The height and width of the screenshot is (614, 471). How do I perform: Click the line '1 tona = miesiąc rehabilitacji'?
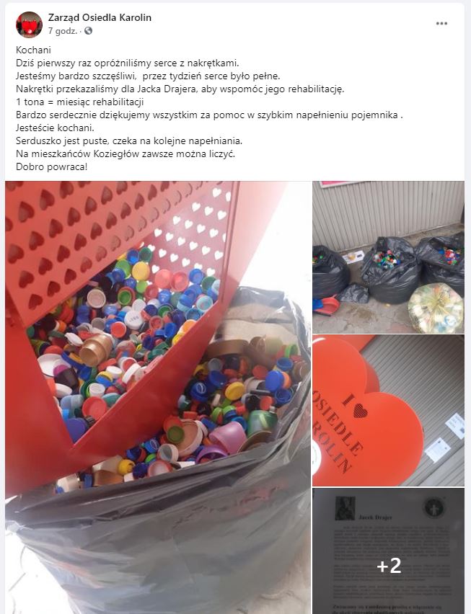(79, 102)
